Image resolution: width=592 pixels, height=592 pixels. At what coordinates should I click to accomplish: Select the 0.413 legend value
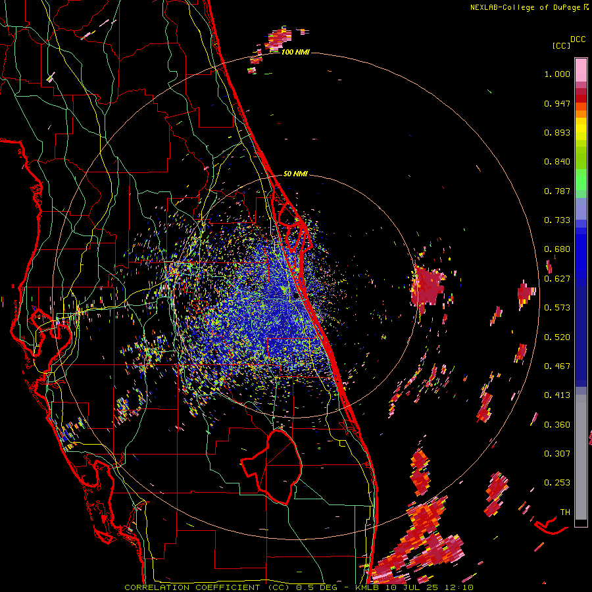[x=557, y=395]
